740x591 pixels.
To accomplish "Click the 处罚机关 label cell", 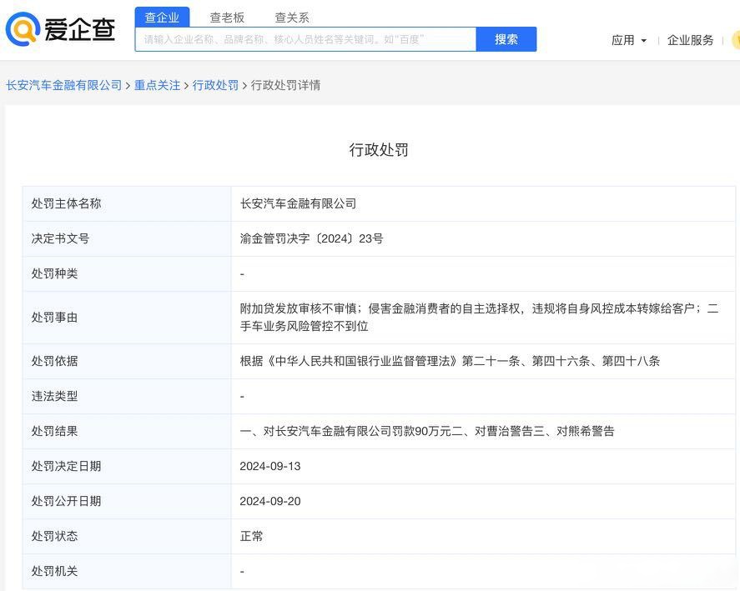I will point(127,571).
